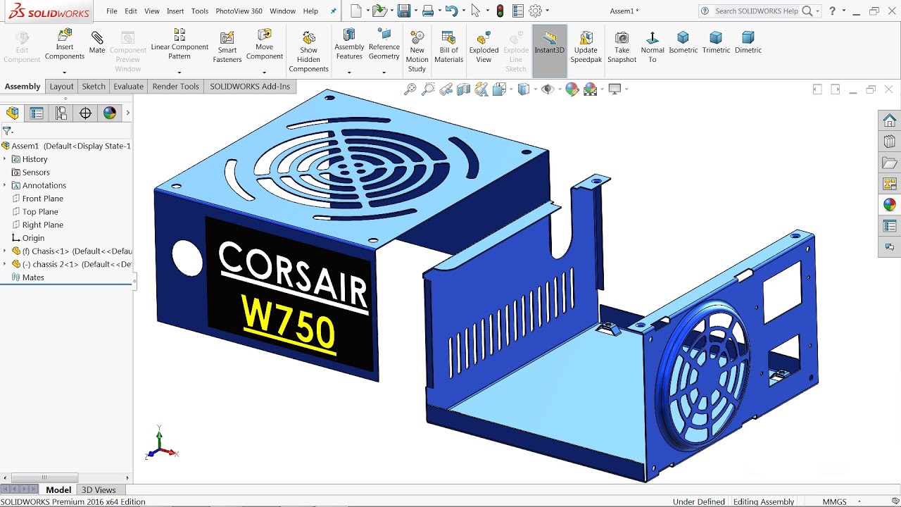Open the Options gear dropdown arrow
Viewport: 901px width, 507px height.
coord(547,11)
